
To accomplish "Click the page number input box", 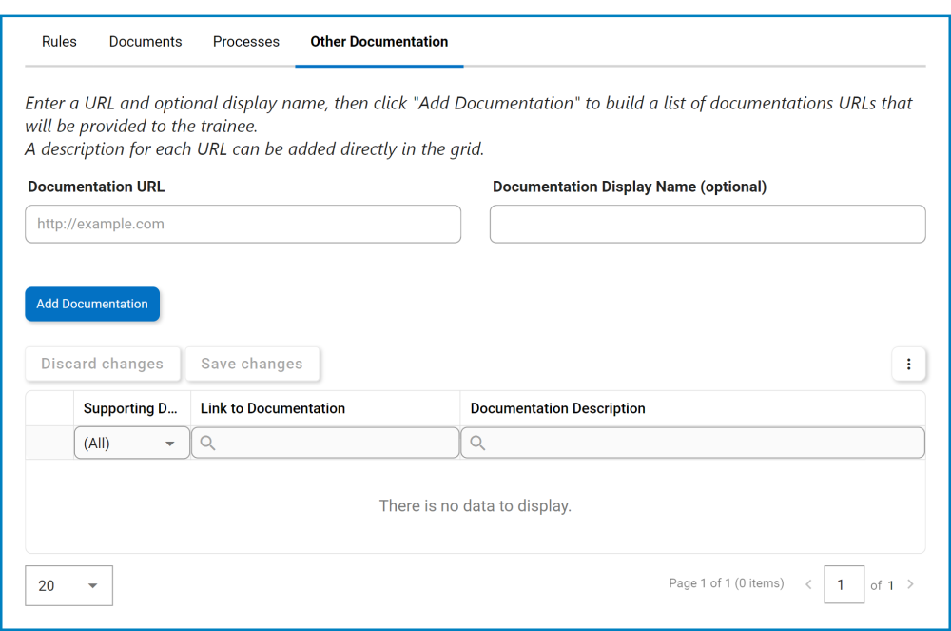I will pos(844,584).
